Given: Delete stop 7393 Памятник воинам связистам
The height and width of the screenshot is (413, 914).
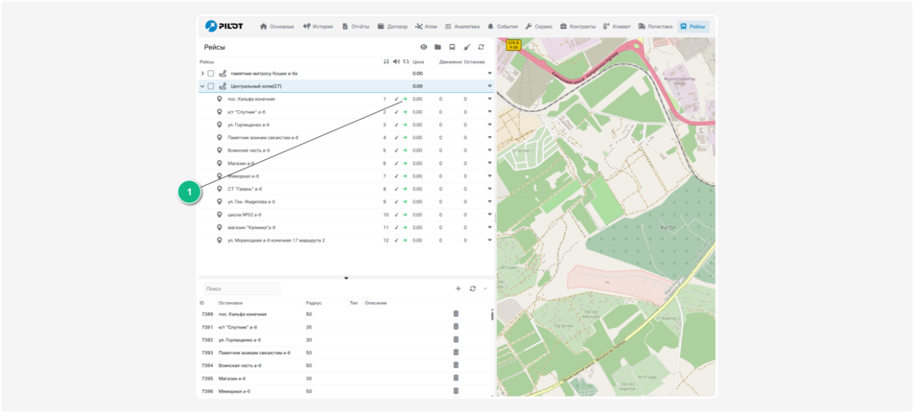Looking at the screenshot, I should 456,353.
